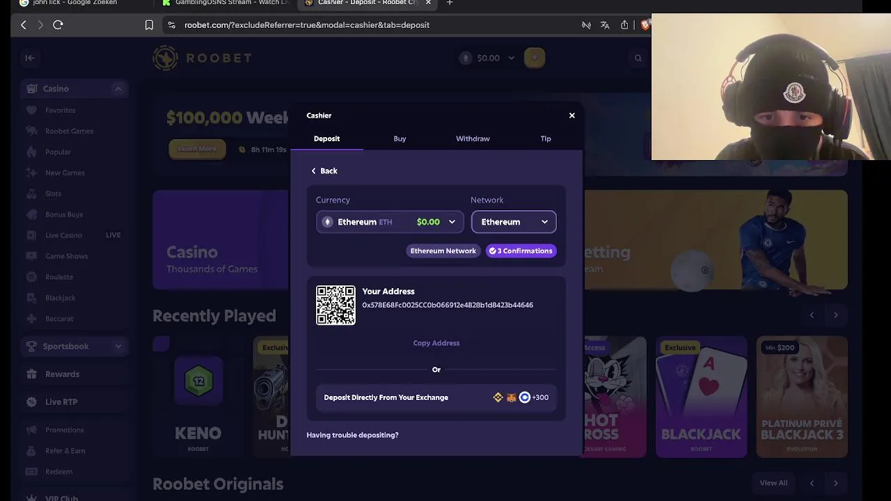Viewport: 891px width, 501px height.
Task: Open Slots in the sidebar
Action: click(x=53, y=193)
